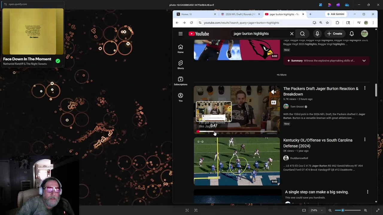383x215 pixels.
Task: Click the browser back arrow
Action: 177,23
